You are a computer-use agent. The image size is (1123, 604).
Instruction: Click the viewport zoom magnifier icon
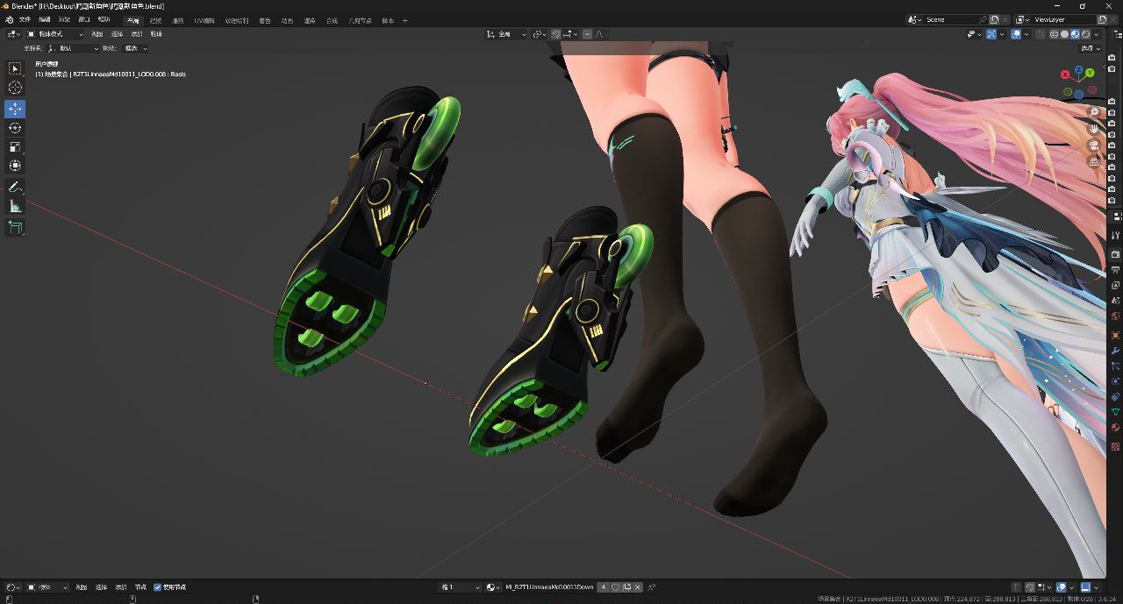pos(1094,113)
